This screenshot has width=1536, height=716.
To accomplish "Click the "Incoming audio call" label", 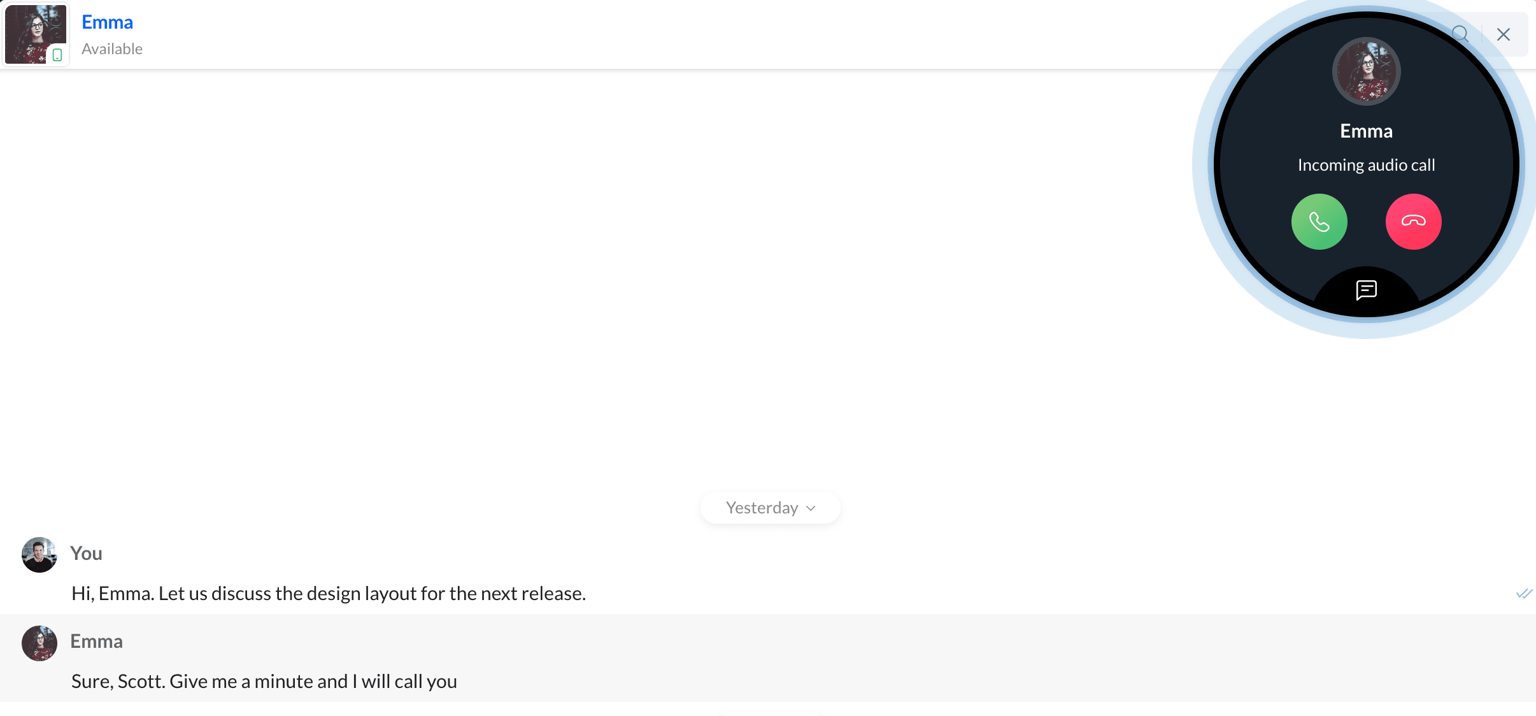I will [1366, 165].
